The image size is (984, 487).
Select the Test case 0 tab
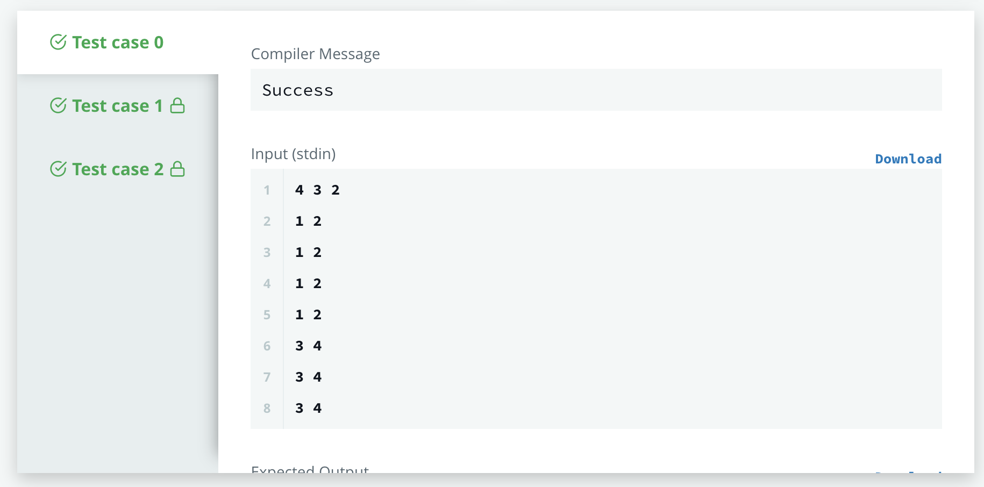tap(117, 42)
